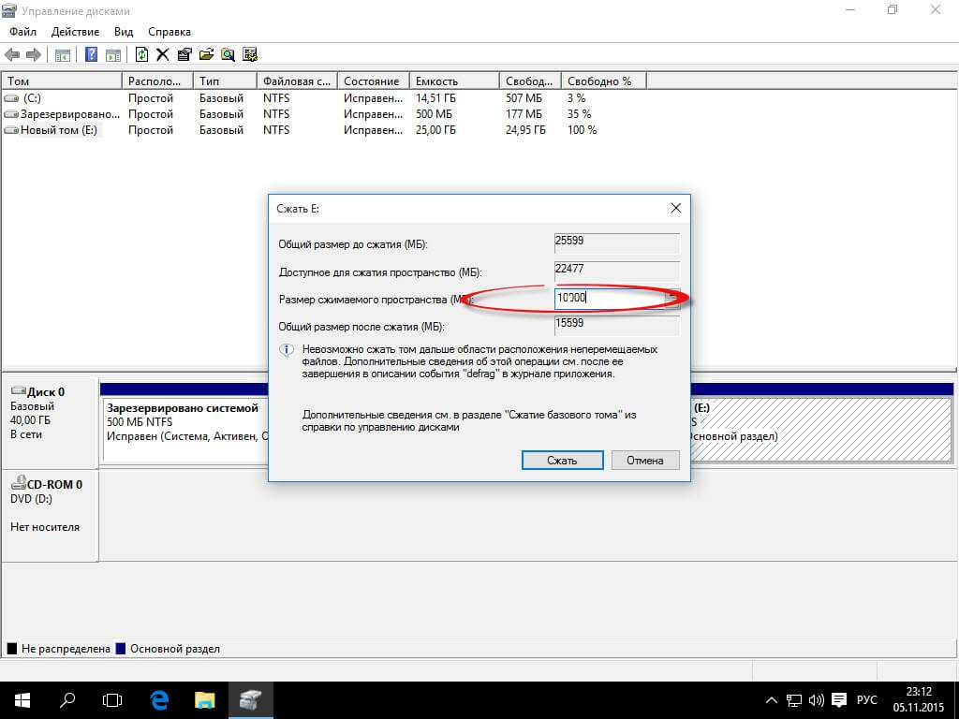This screenshot has width=959, height=719.
Task: Select the CD-ROM 0 drive label
Action: click(49, 515)
